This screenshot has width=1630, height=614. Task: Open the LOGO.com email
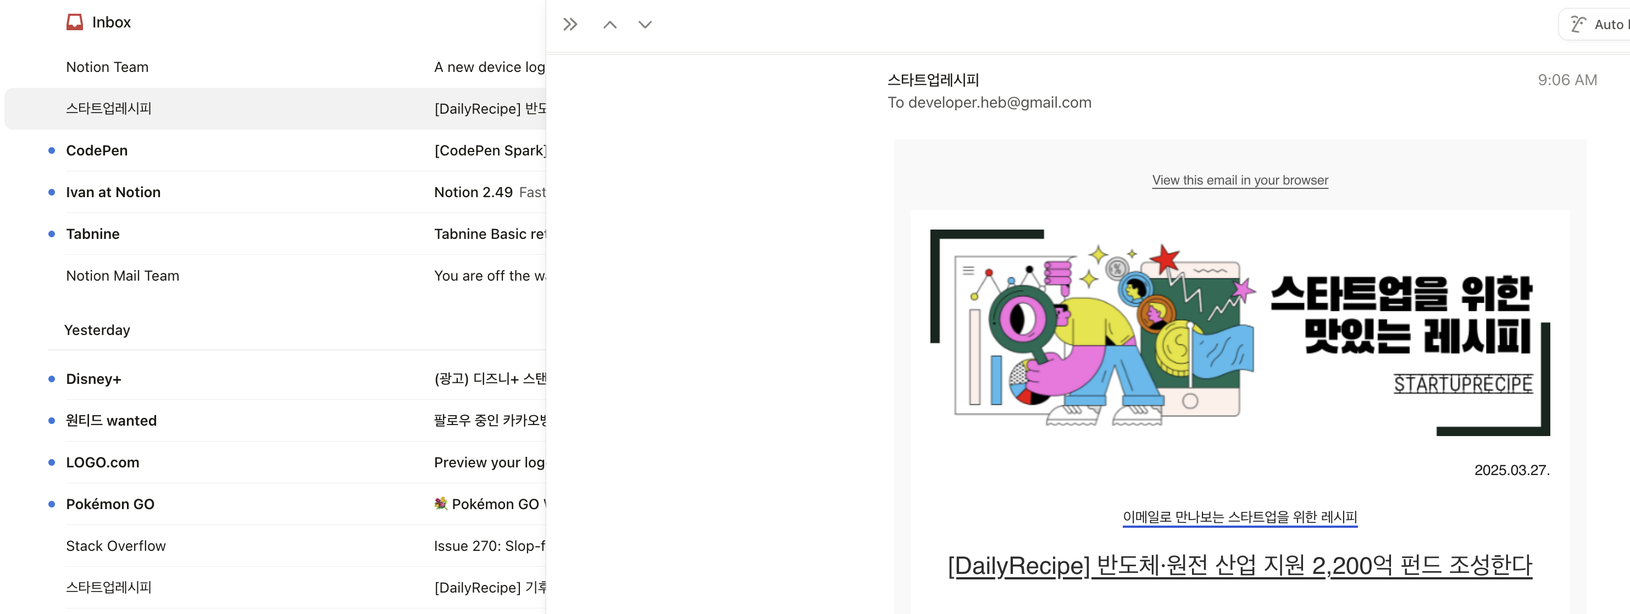(275, 462)
